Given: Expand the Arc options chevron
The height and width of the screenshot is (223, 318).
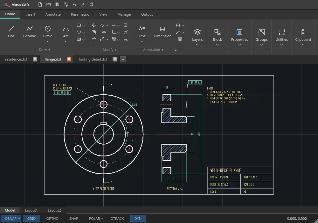Looking at the screenshot, I should tap(66, 41).
